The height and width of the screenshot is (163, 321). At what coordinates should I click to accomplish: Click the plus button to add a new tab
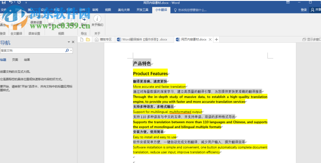tap(217, 40)
